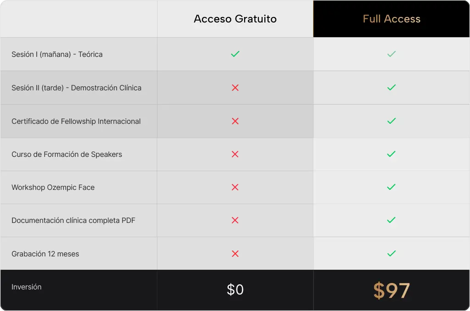
Task: Click the red X for Sesión II Demostración Clínica
Action: coord(235,88)
